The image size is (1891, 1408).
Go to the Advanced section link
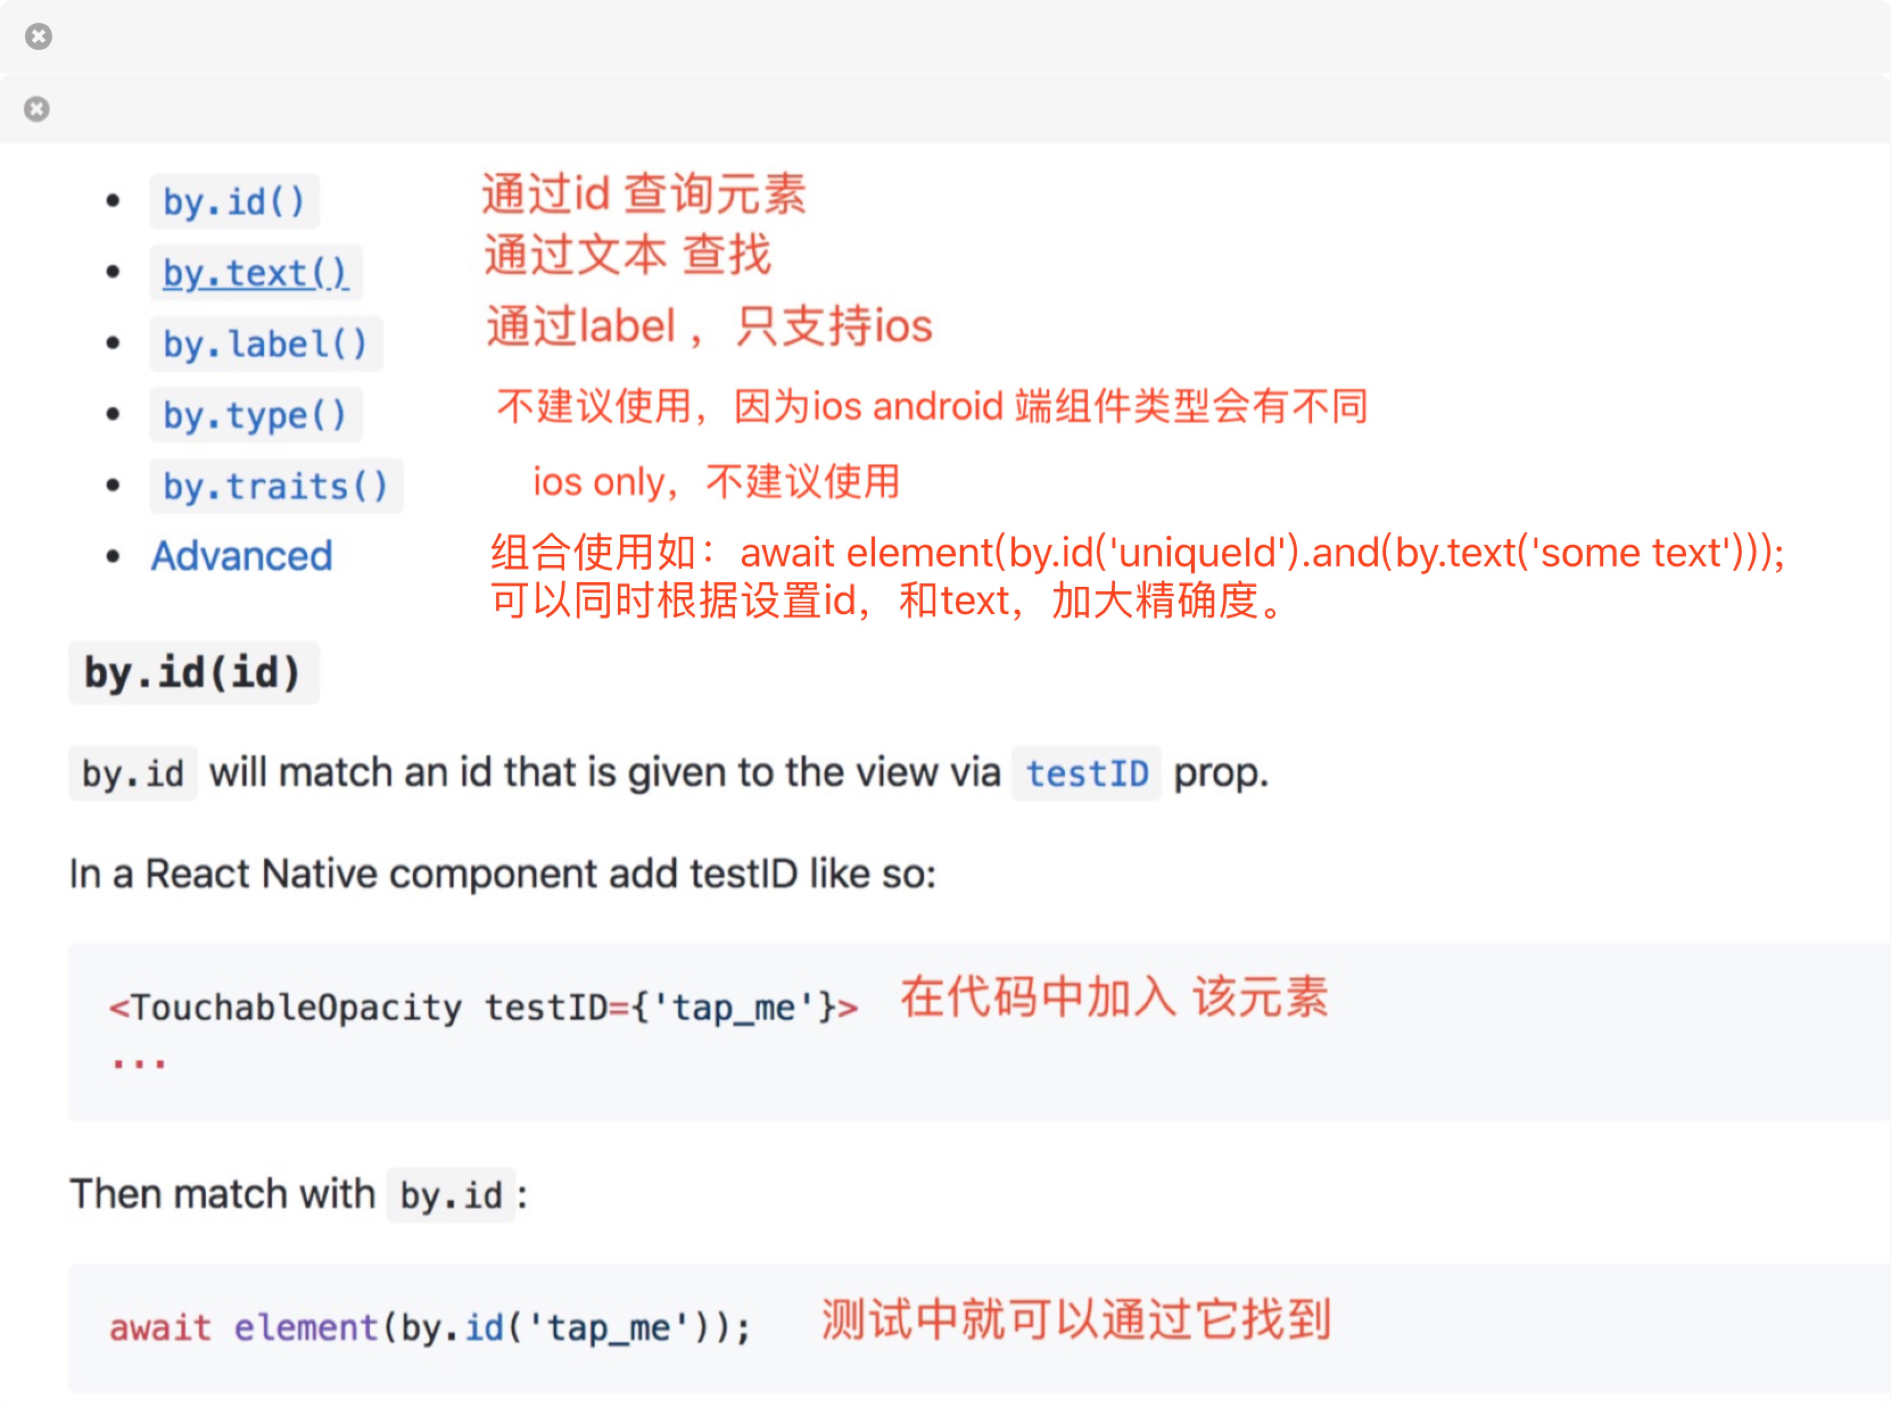point(242,557)
